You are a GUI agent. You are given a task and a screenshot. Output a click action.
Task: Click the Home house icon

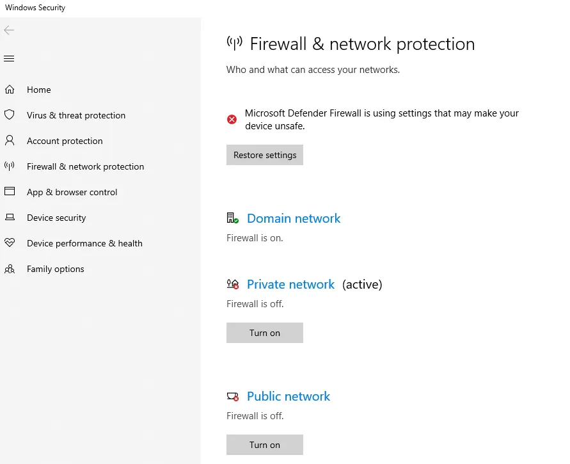(10, 90)
